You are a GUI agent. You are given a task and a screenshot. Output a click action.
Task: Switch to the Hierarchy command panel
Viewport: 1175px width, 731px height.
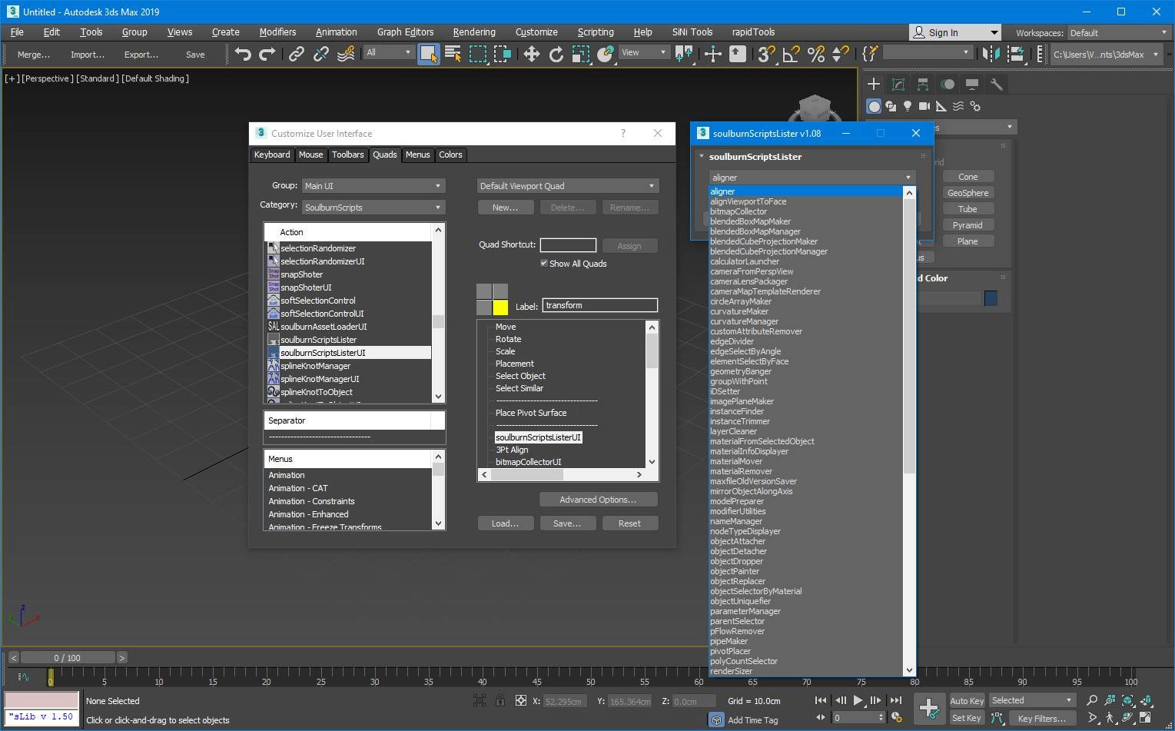[923, 84]
